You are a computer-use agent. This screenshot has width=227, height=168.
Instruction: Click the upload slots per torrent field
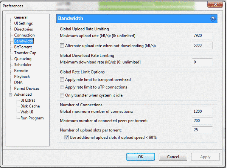coord(202,130)
